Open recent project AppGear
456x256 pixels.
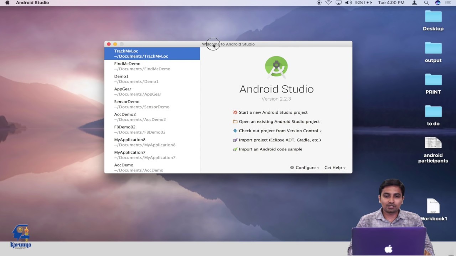[x=152, y=92]
